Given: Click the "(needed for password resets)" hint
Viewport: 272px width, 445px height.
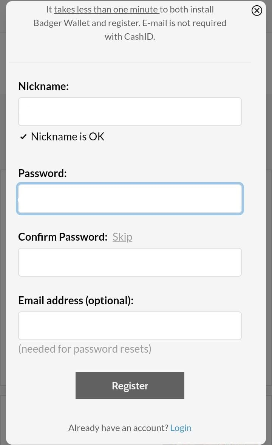Looking at the screenshot, I should (x=85, y=349).
